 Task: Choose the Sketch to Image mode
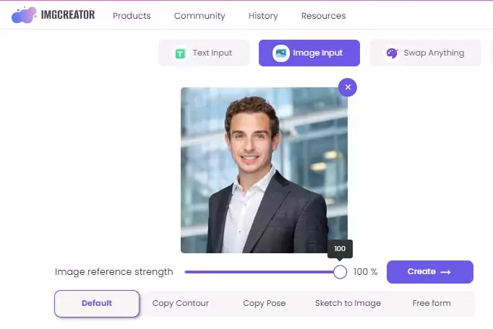[x=348, y=303]
